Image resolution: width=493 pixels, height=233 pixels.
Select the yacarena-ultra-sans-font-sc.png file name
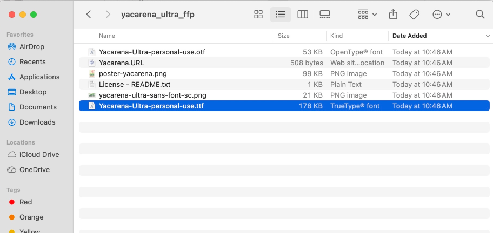pos(152,95)
